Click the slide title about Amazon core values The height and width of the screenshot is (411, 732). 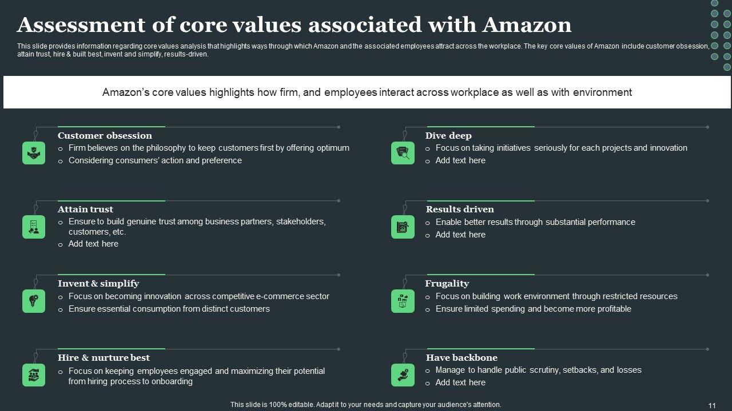[295, 25]
